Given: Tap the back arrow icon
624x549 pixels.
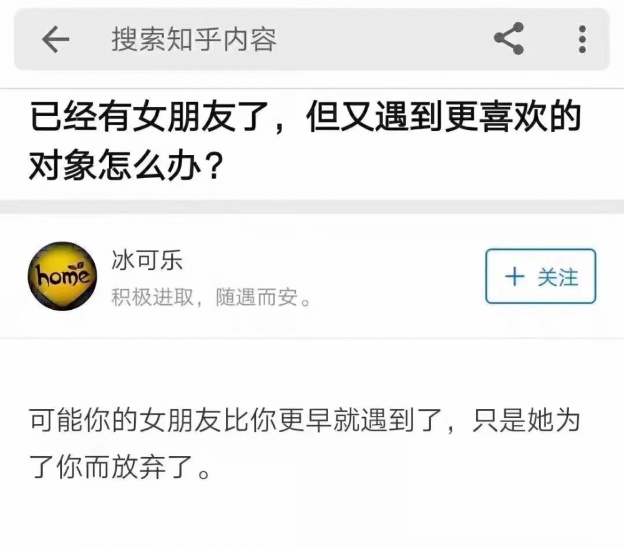Looking at the screenshot, I should point(56,39).
